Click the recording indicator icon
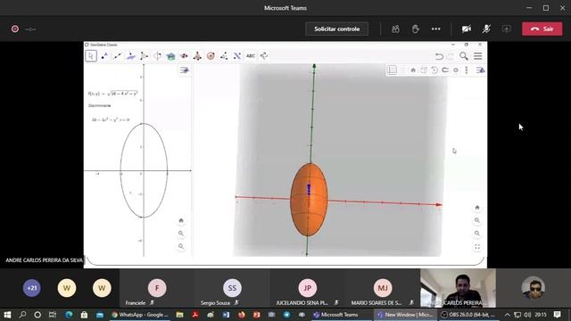The height and width of the screenshot is (321, 571). coord(15,29)
